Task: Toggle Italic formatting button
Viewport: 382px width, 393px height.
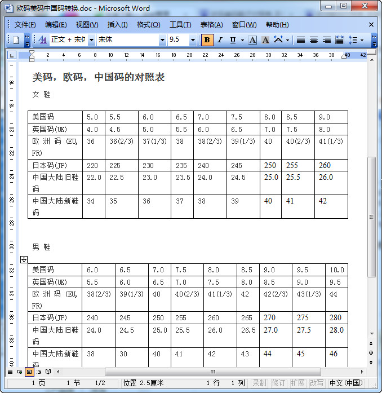Action: pos(220,40)
